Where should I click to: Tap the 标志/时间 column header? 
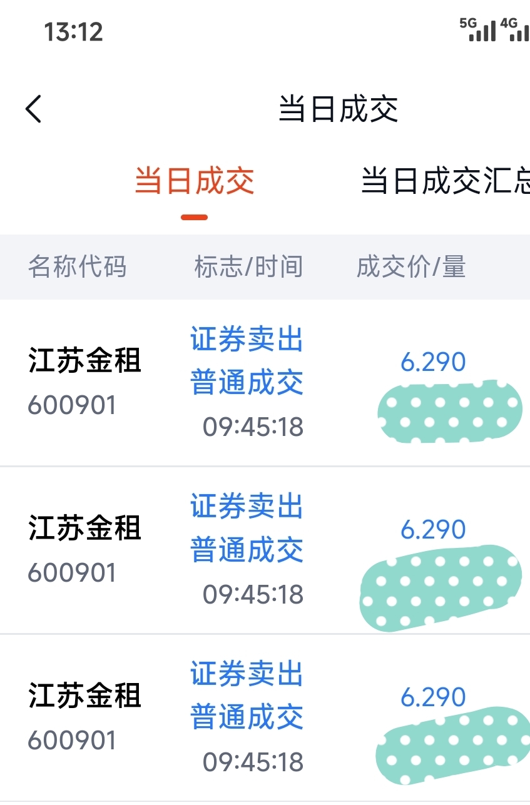(248, 267)
